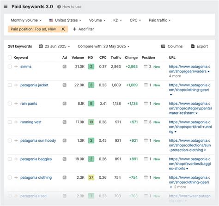The height and width of the screenshot is (206, 219).
Task: Sort by the Position column header
Action: tap(148, 58)
